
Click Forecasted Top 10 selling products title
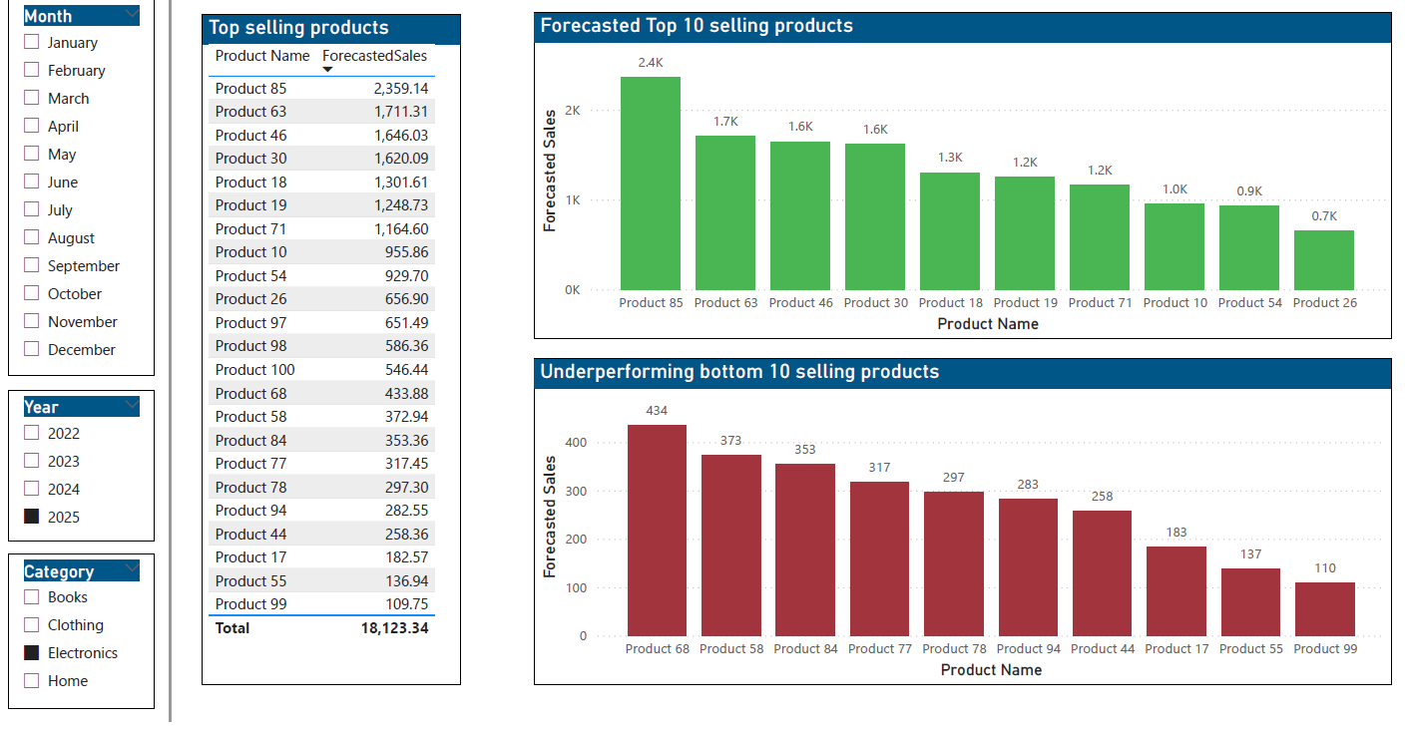[x=697, y=26]
